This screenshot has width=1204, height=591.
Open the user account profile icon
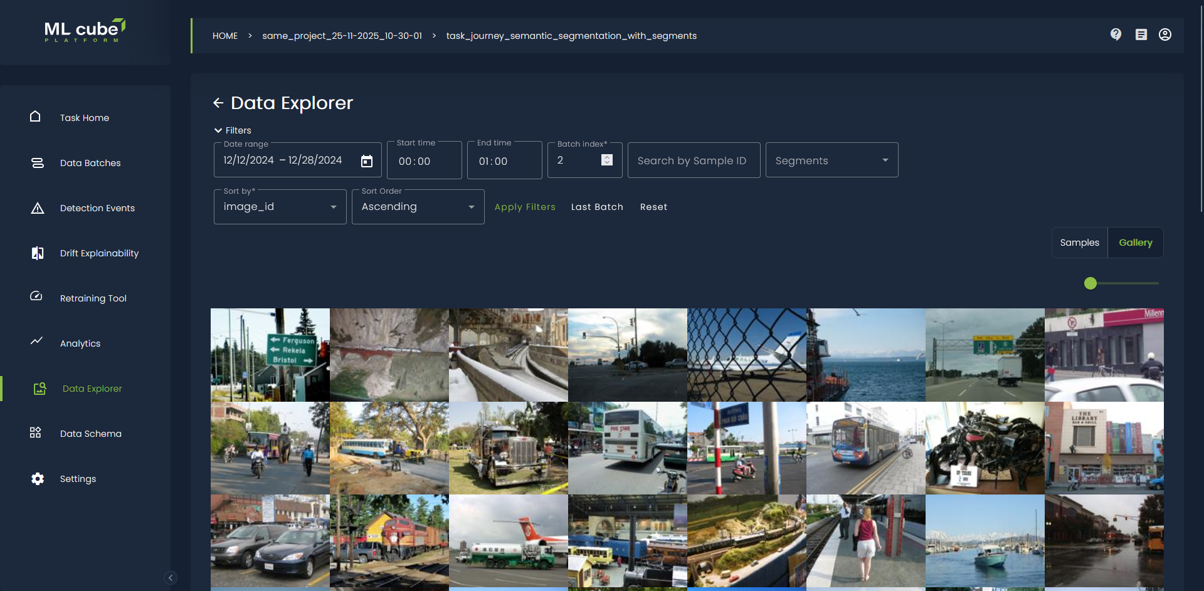click(1164, 34)
